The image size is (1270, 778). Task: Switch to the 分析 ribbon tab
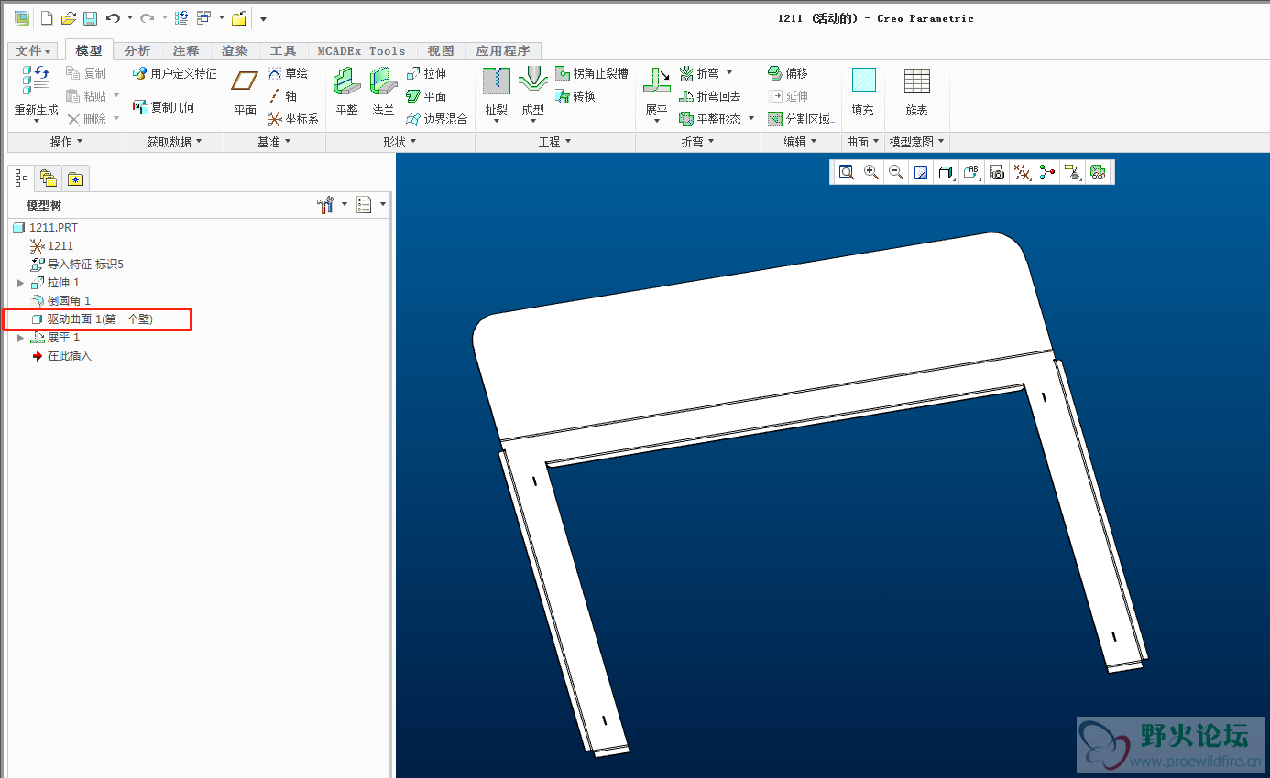click(x=137, y=51)
